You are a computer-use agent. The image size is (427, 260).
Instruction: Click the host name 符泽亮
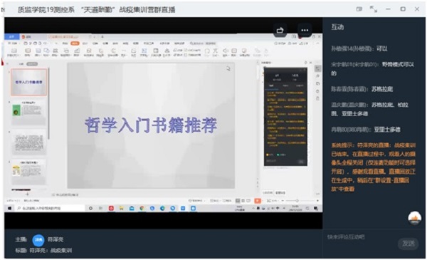pos(56,239)
